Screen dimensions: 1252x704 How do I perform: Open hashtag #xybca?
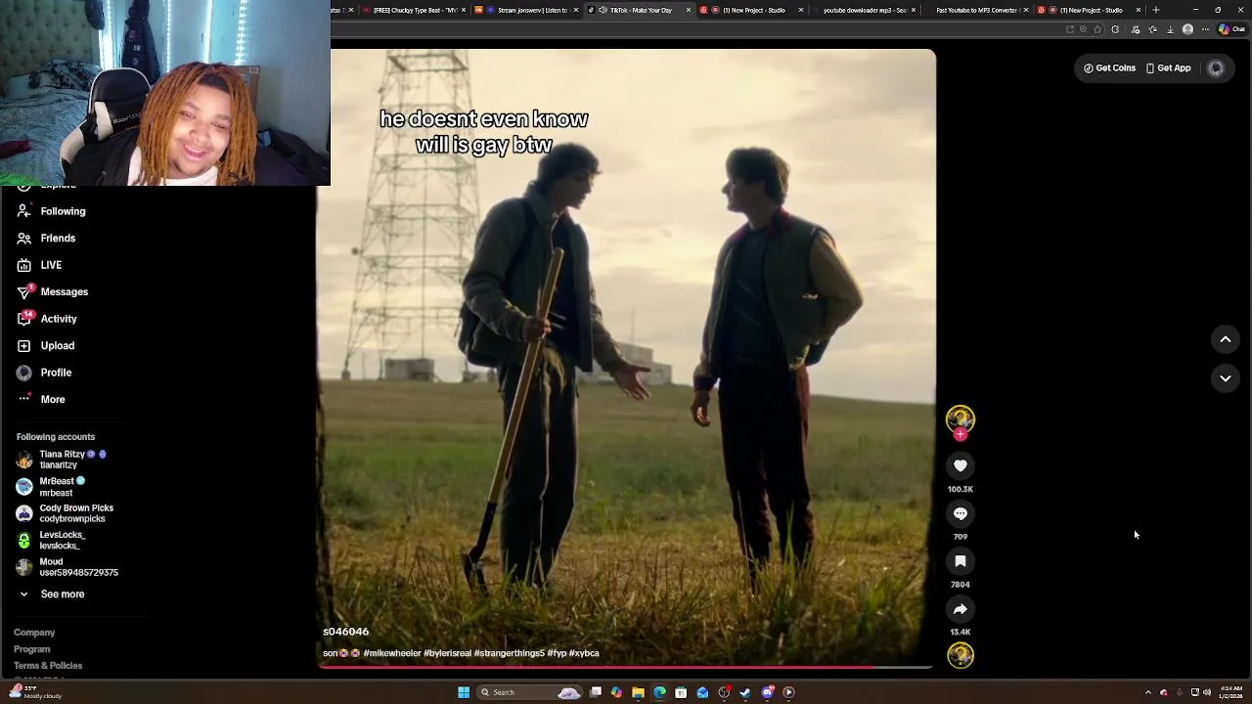[584, 653]
